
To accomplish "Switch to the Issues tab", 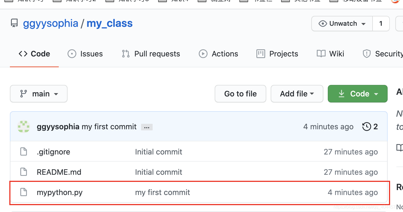I will coord(85,54).
